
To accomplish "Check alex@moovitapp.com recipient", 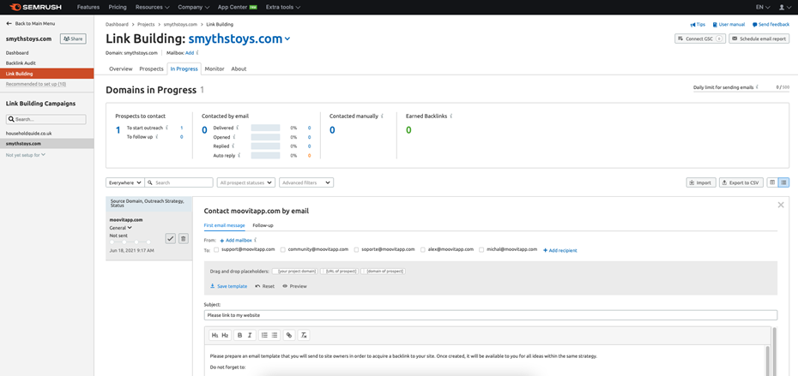I will coord(423,249).
